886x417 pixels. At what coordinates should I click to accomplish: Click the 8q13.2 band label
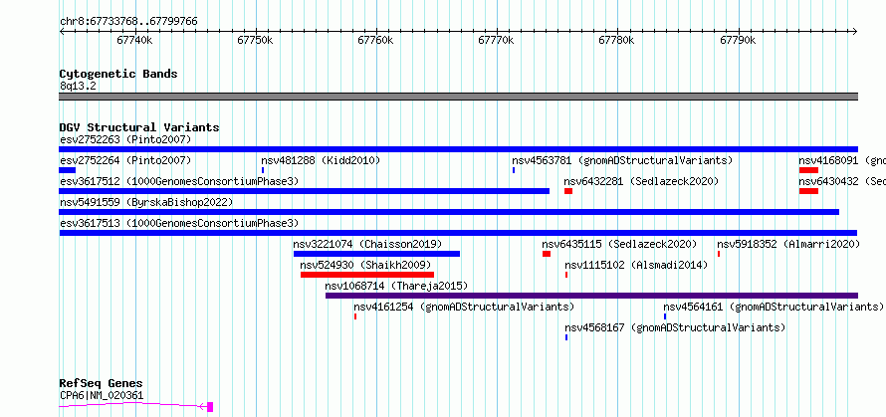(78, 86)
